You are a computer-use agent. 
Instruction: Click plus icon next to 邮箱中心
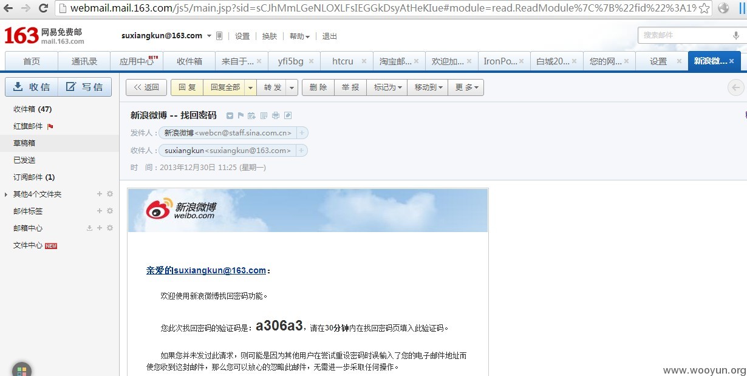click(100, 228)
